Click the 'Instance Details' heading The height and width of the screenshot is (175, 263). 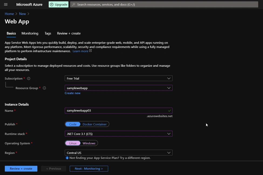tap(17, 104)
